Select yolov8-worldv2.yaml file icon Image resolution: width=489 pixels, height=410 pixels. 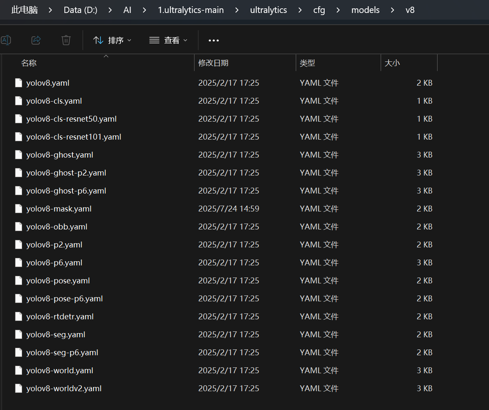tap(19, 389)
